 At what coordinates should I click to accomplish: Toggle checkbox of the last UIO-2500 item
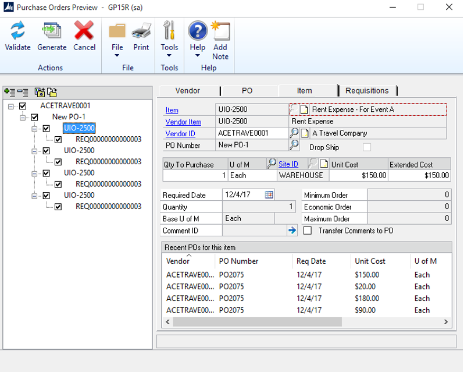pyautogui.click(x=47, y=196)
